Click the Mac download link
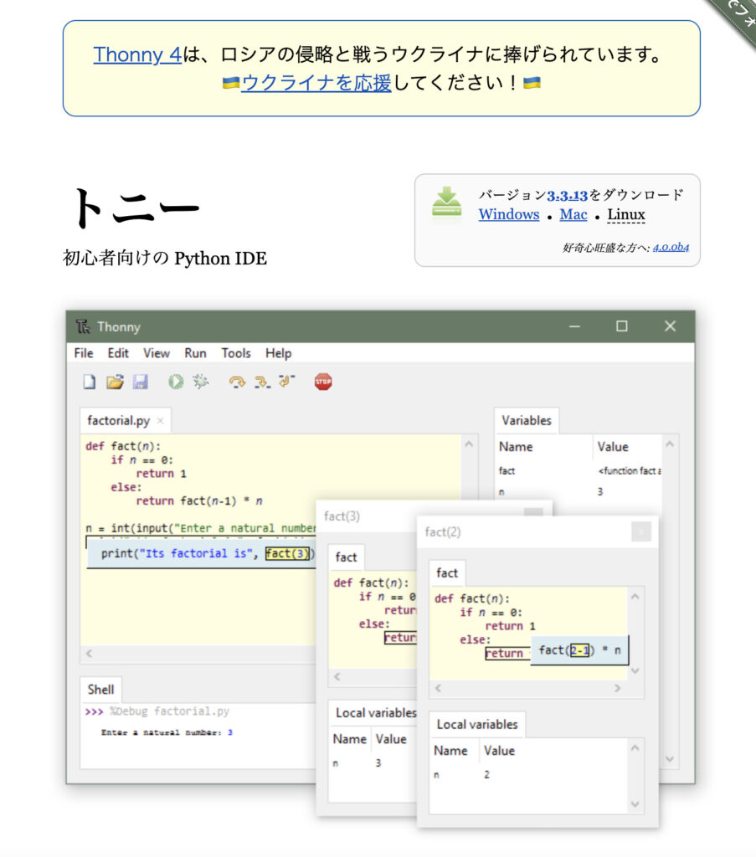Screen dimensions: 756x857 click(x=573, y=214)
